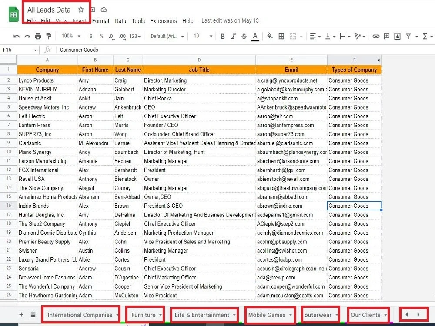The image size is (435, 326).
Task: Select cell containing a.craig@lyncoproducts.net
Action: [291, 80]
